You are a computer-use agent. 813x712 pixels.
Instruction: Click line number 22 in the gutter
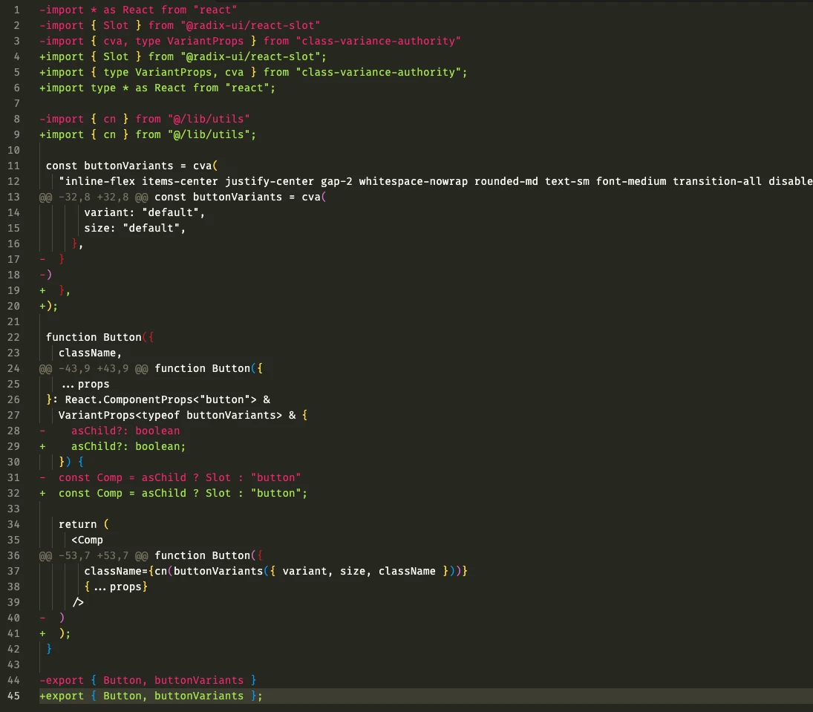[x=13, y=337]
